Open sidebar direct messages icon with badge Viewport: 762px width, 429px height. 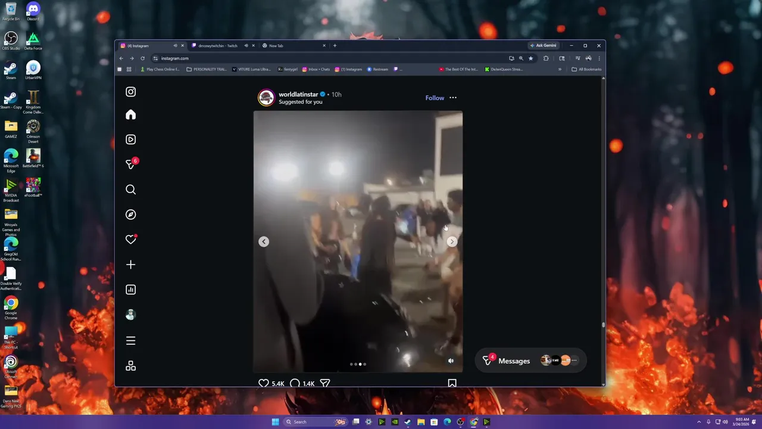(130, 164)
